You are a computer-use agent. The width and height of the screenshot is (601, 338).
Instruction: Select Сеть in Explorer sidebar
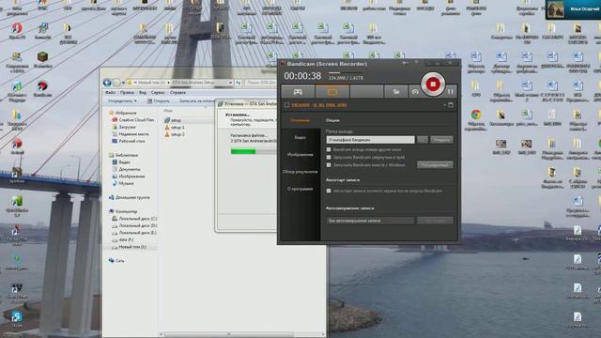click(116, 261)
